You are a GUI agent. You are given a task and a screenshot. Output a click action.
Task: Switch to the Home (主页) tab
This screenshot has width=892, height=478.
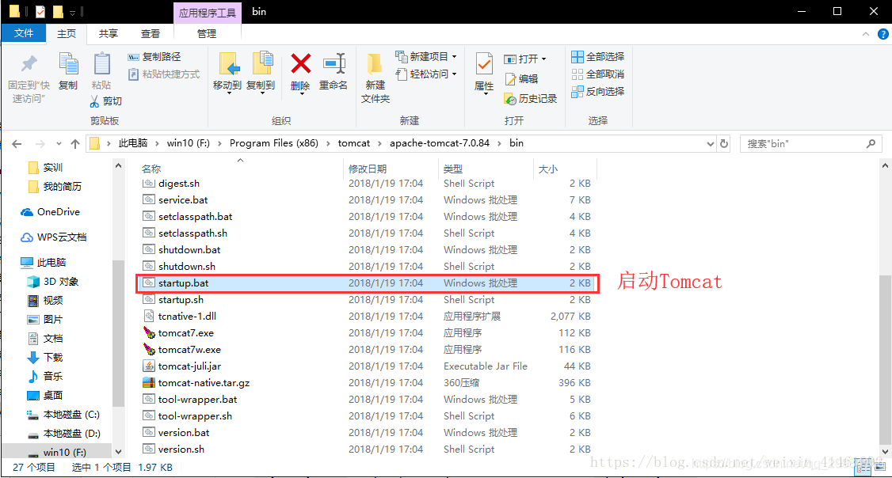[67, 33]
